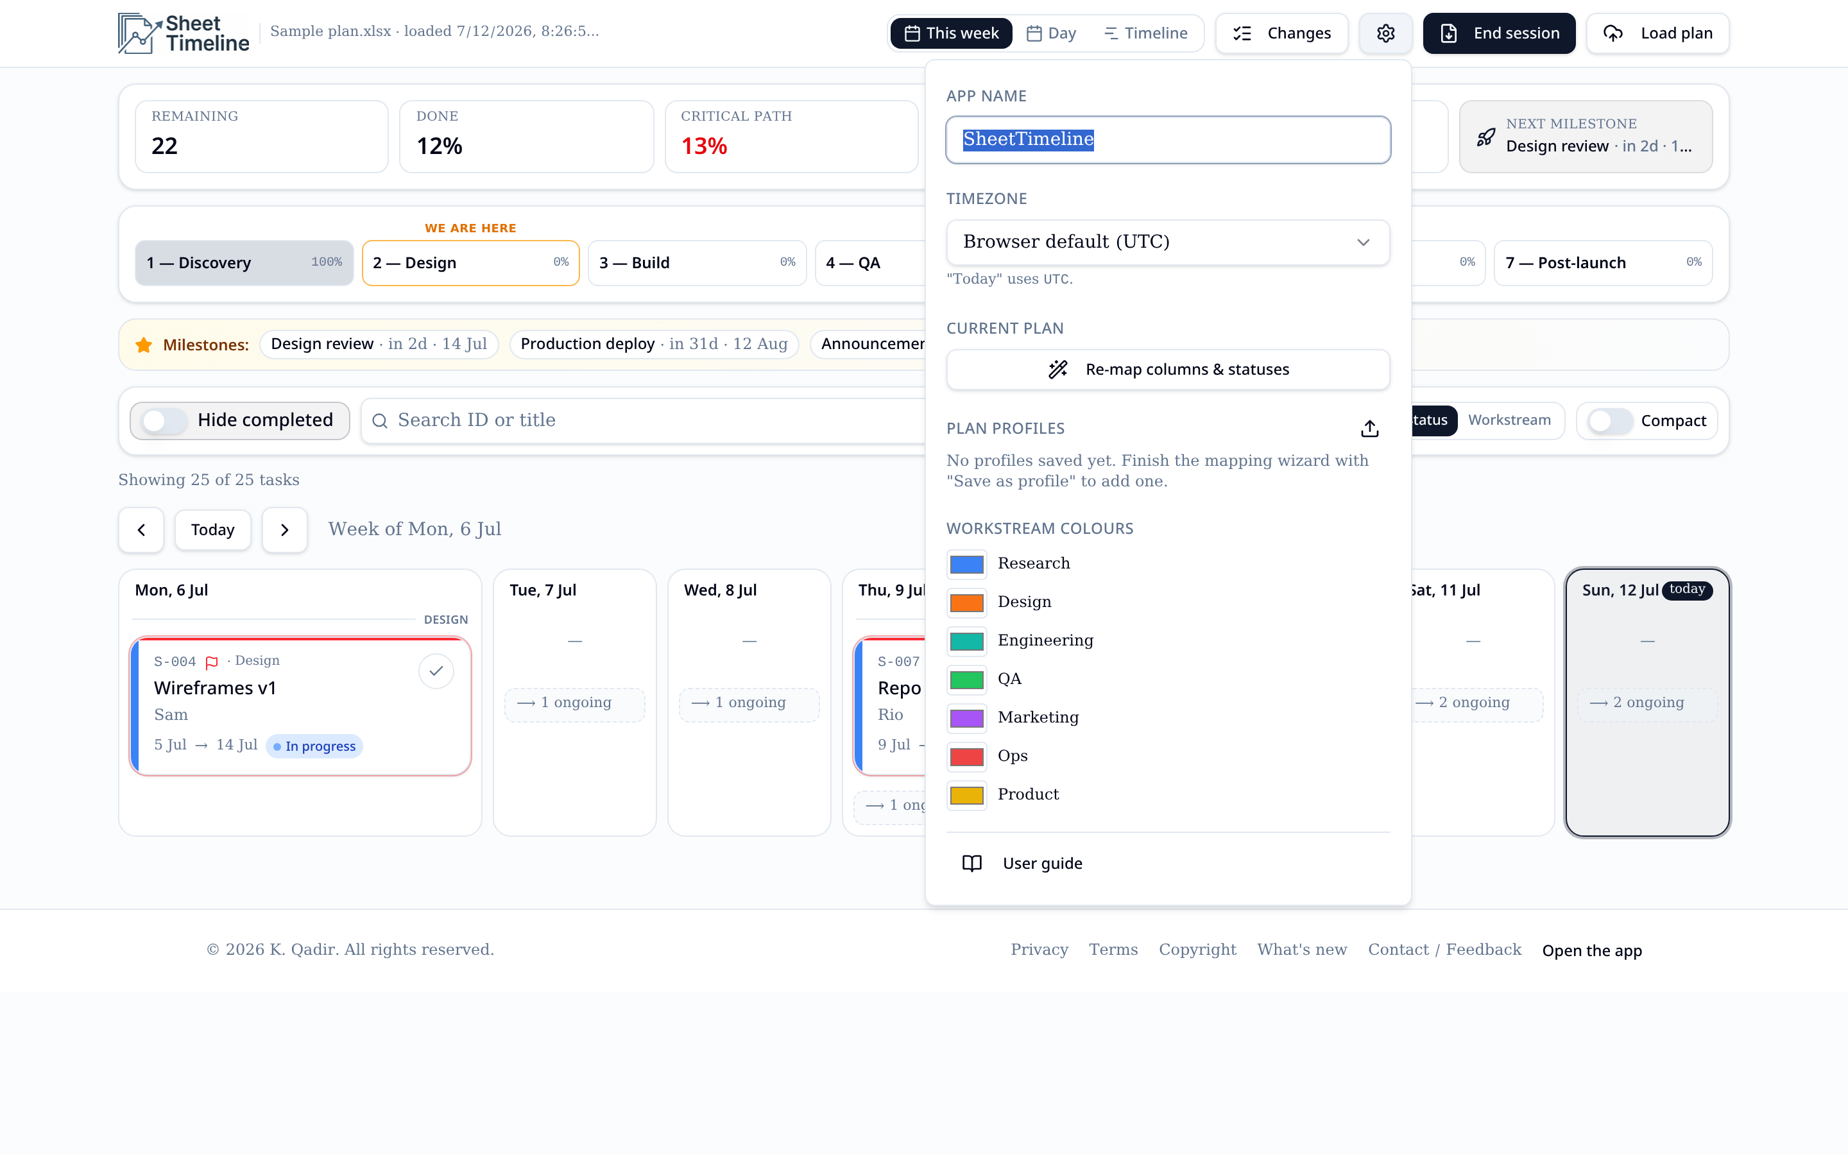The height and width of the screenshot is (1155, 1848).
Task: Click the flag icon on task S-004
Action: pyautogui.click(x=212, y=662)
